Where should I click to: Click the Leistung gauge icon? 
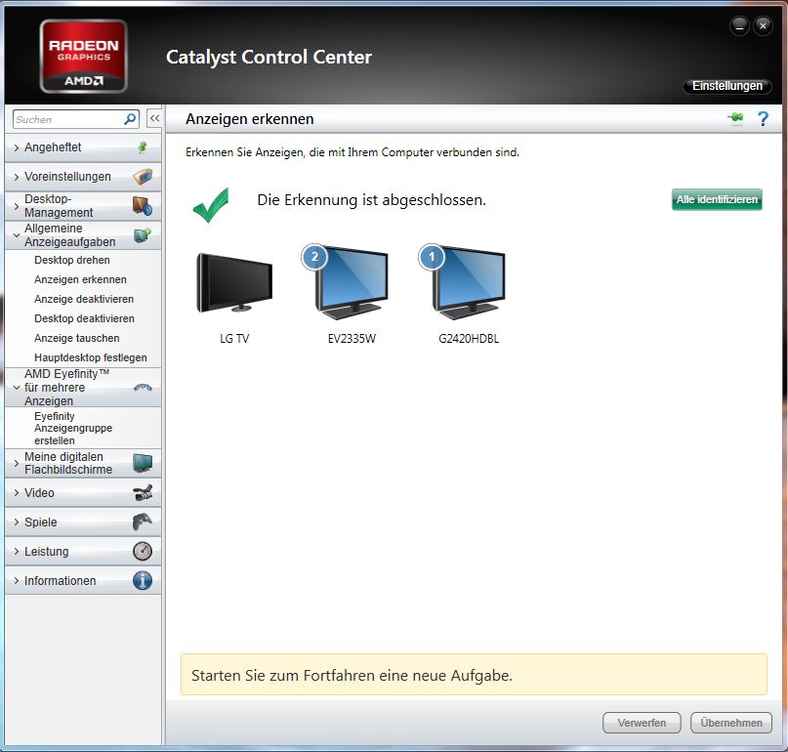pyautogui.click(x=143, y=551)
